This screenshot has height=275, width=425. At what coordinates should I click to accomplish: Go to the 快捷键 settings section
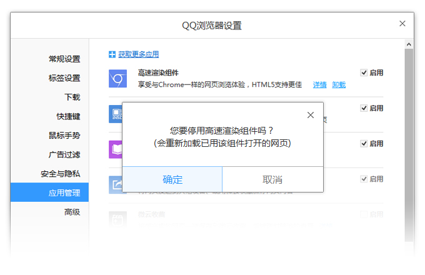[68, 116]
